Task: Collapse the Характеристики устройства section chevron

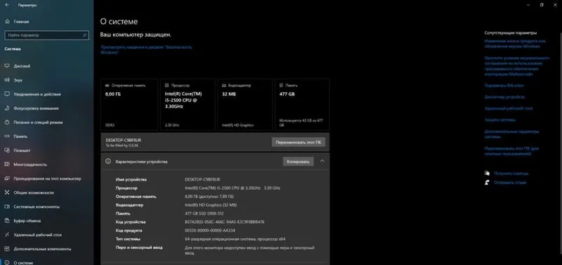Action: (x=322, y=162)
